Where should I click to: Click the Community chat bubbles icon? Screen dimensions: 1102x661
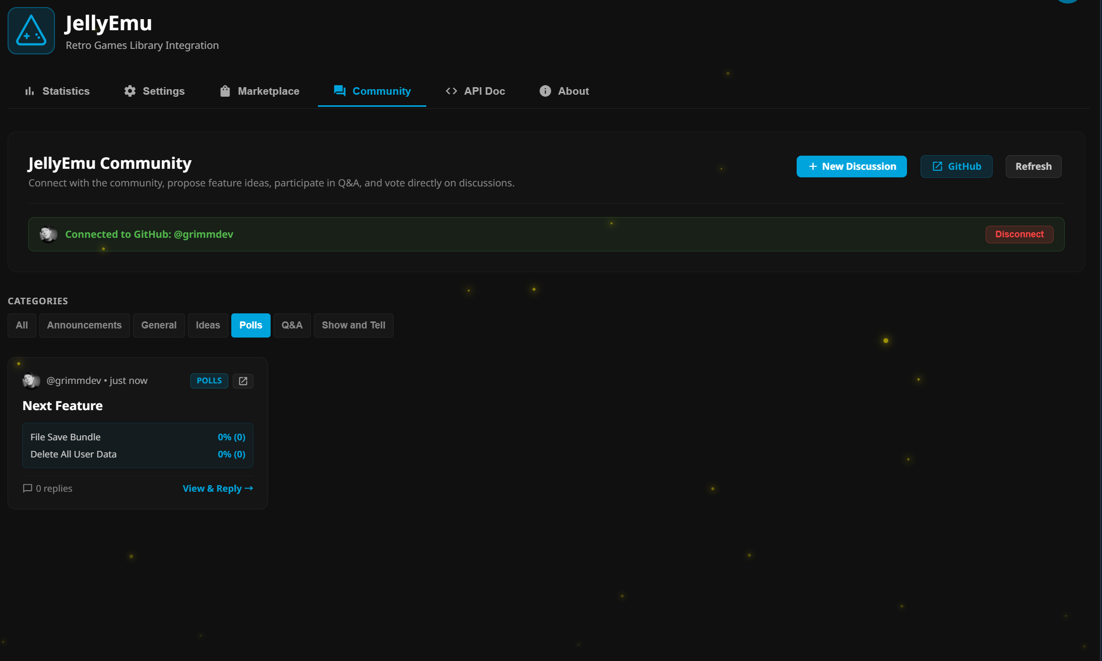pyautogui.click(x=340, y=91)
